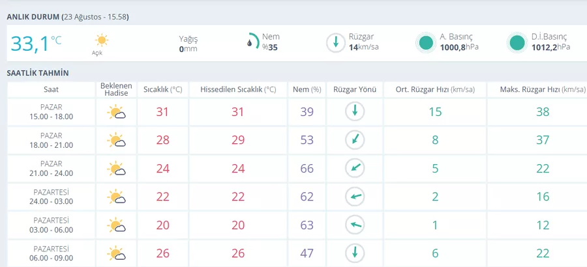Click partly cloudy icon for Pazar 15.00 - 18.00
This screenshot has width=587, height=267.
point(116,112)
